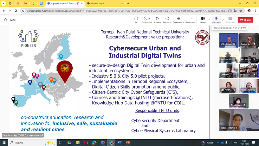259x146 pixels.
Task: Toggle the camera on or off
Action: click(203, 19)
